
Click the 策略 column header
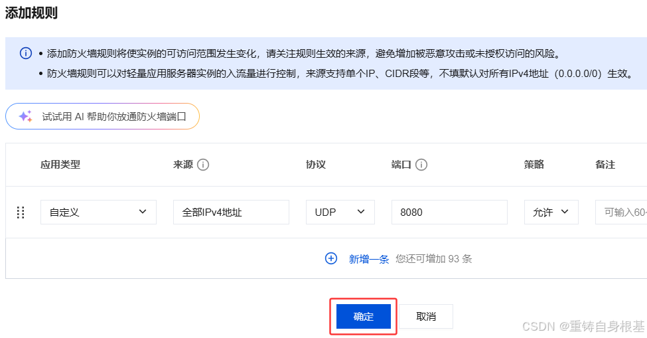click(x=534, y=165)
